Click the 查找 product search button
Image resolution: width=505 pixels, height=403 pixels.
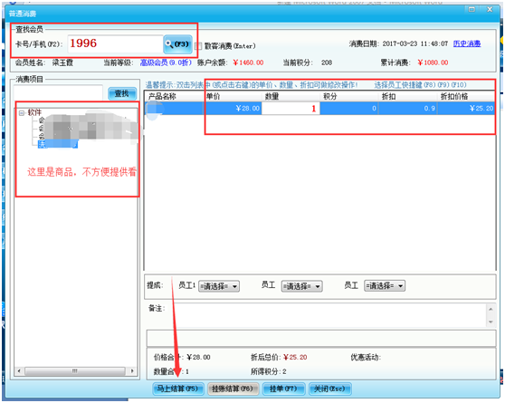[x=122, y=93]
